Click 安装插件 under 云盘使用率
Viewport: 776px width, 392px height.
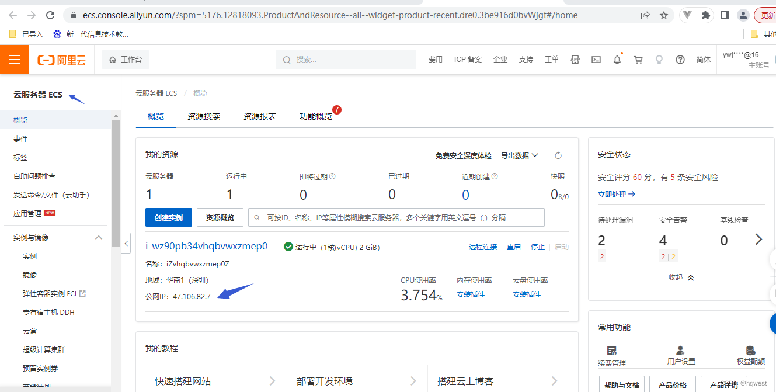click(527, 294)
